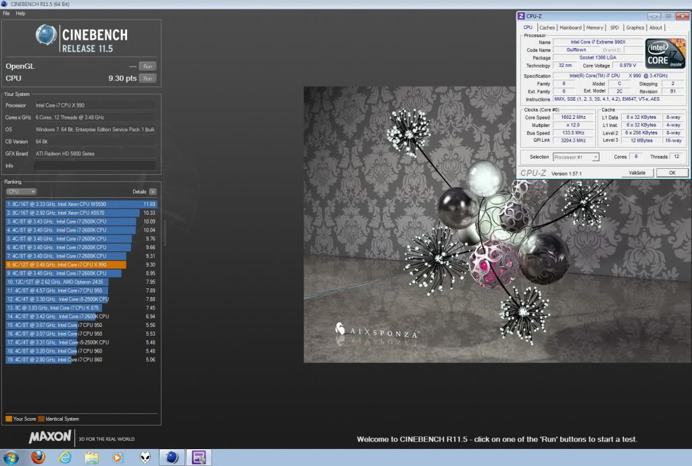Select ranking row 19 Core i7 860
The width and height of the screenshot is (692, 466).
click(x=81, y=360)
